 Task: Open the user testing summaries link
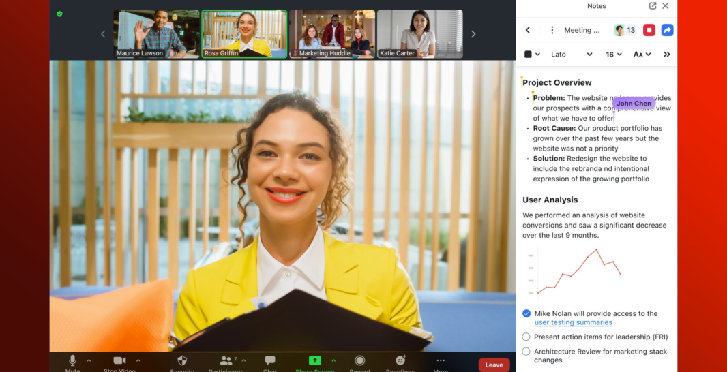pos(573,322)
